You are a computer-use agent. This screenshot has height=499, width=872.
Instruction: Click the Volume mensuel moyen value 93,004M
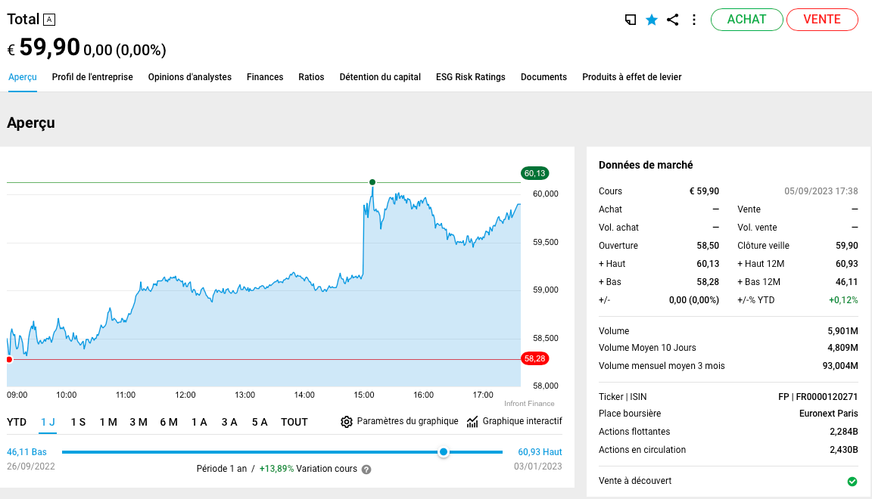pos(840,366)
